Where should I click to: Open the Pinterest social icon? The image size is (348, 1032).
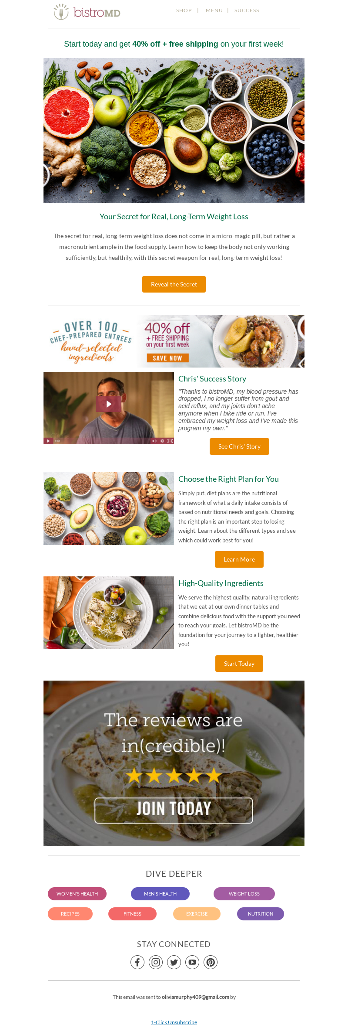click(211, 962)
